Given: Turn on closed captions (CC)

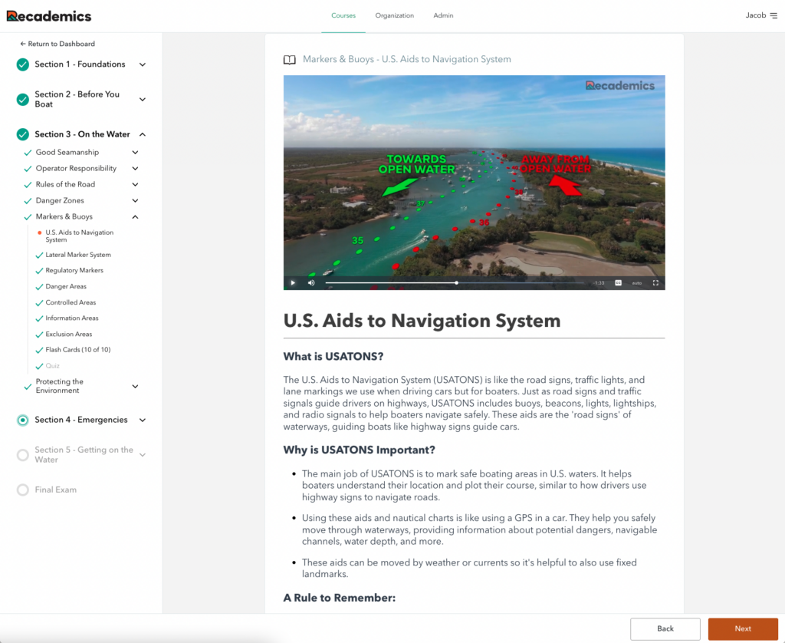Looking at the screenshot, I should click(x=618, y=282).
